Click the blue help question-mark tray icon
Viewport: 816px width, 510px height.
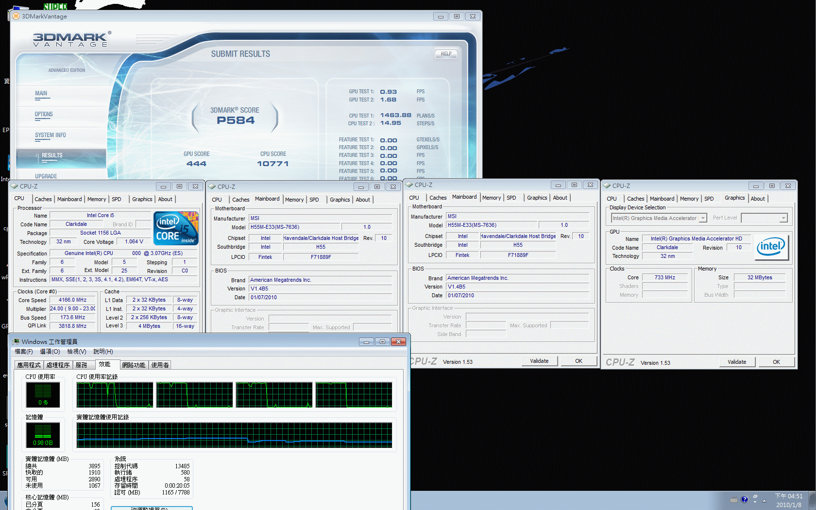point(744,499)
